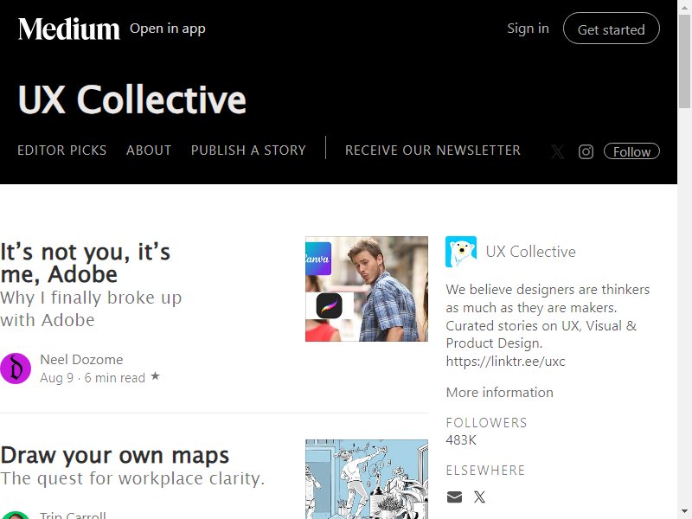Click the X icon under Elsewhere
This screenshot has height=519, width=692.
pos(479,497)
